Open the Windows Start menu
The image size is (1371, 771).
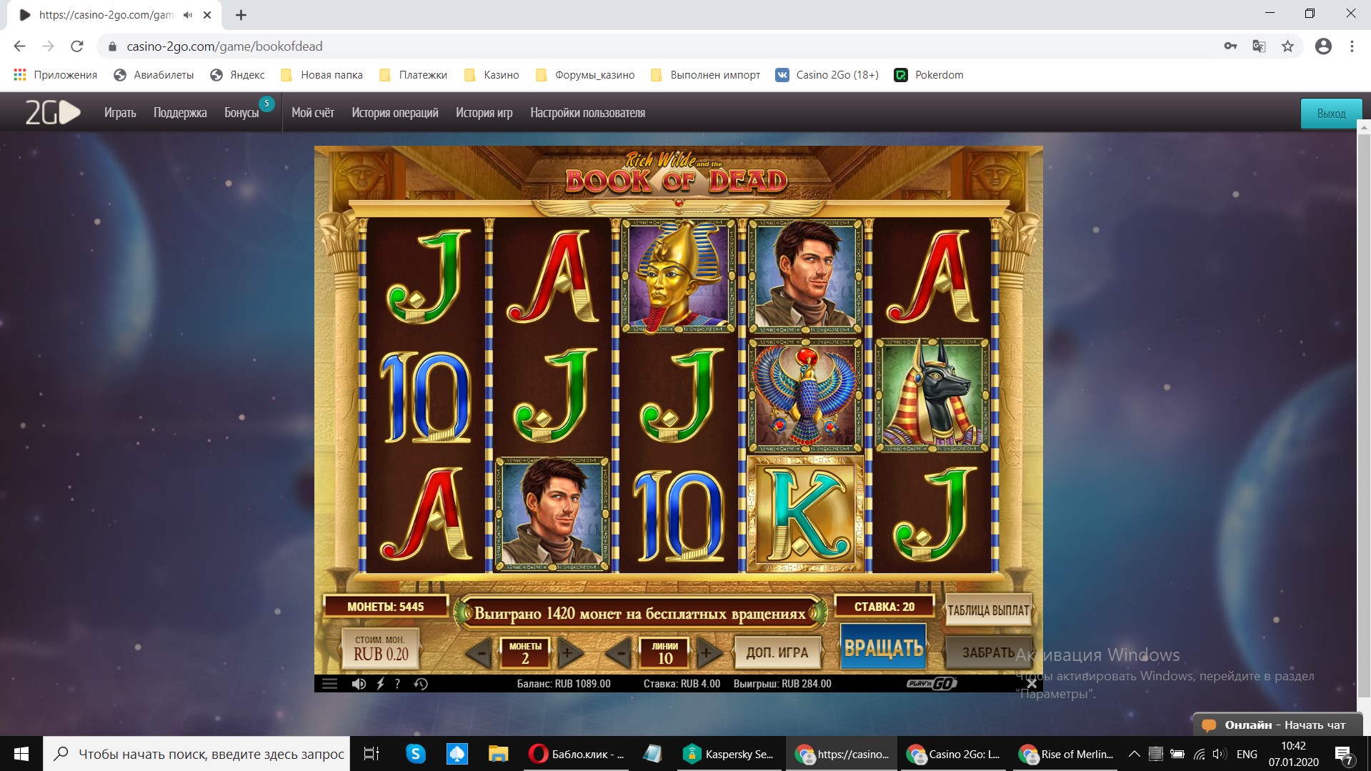21,754
